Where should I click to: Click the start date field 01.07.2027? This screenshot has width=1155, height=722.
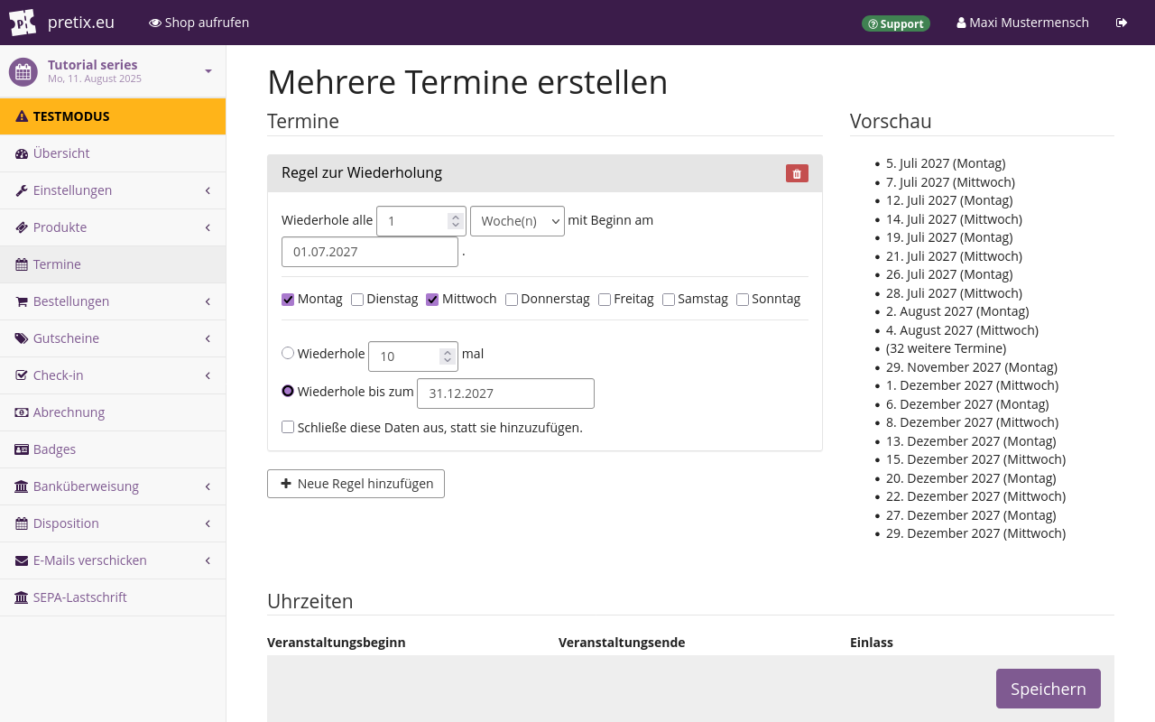pos(370,252)
